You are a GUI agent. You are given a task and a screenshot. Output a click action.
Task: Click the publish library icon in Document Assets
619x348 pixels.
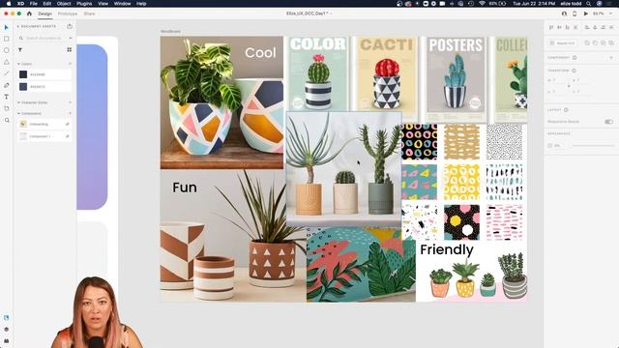70,26
